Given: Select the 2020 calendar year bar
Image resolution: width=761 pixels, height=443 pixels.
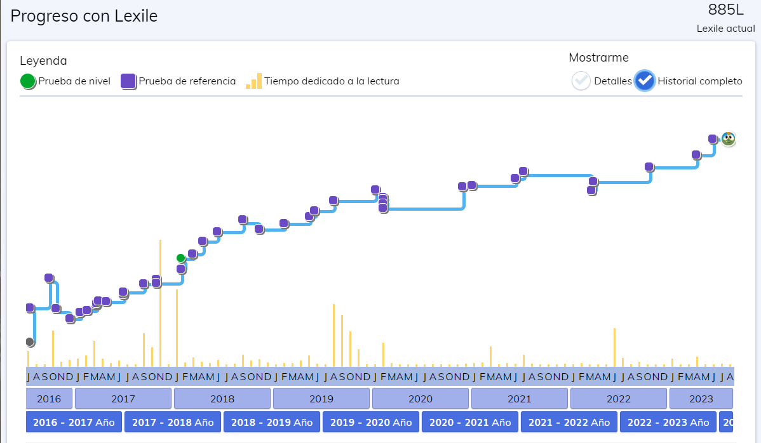Looking at the screenshot, I should pos(421,399).
